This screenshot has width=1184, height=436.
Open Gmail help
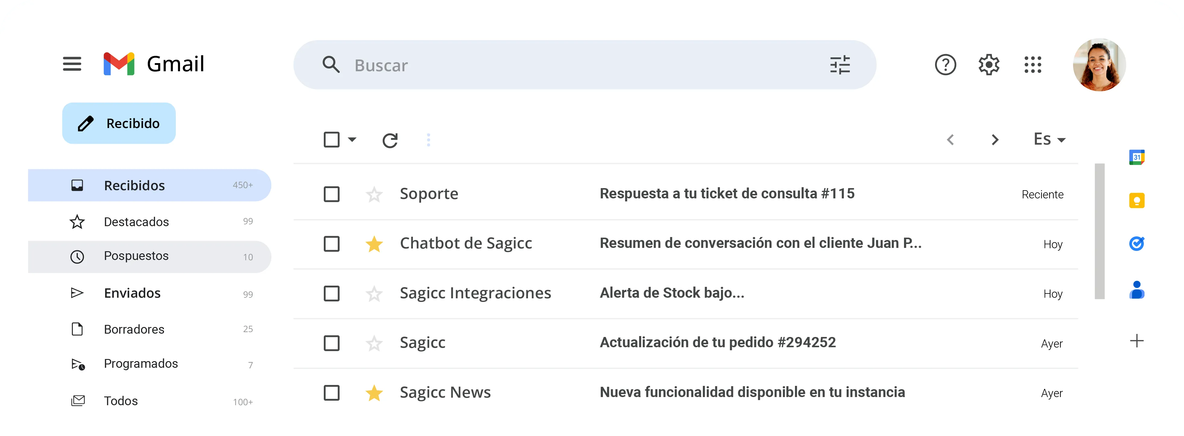[x=945, y=65]
